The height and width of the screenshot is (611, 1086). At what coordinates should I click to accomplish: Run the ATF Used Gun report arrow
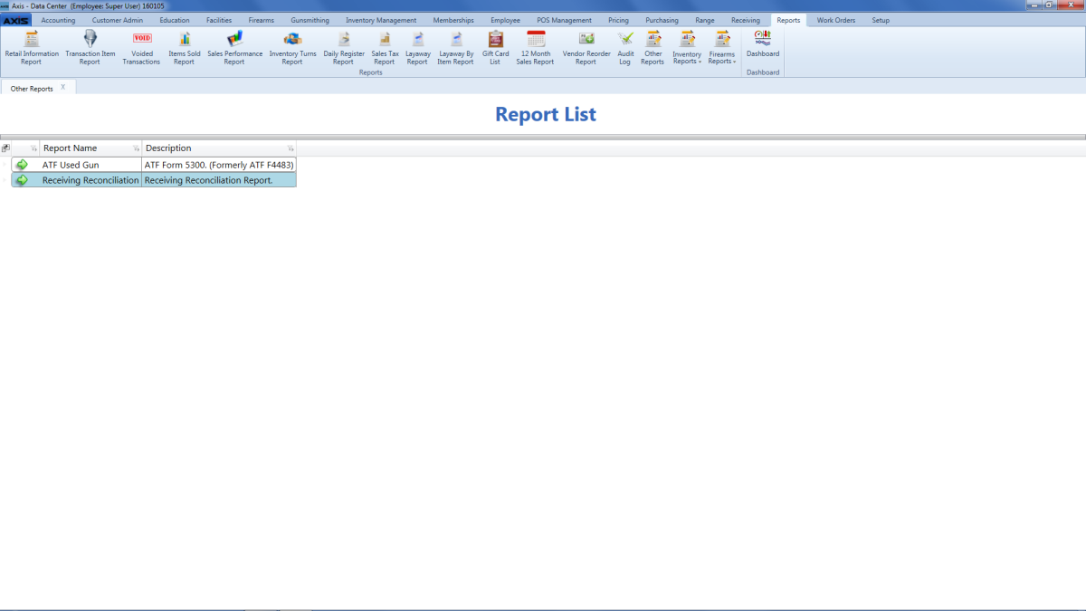tap(23, 165)
